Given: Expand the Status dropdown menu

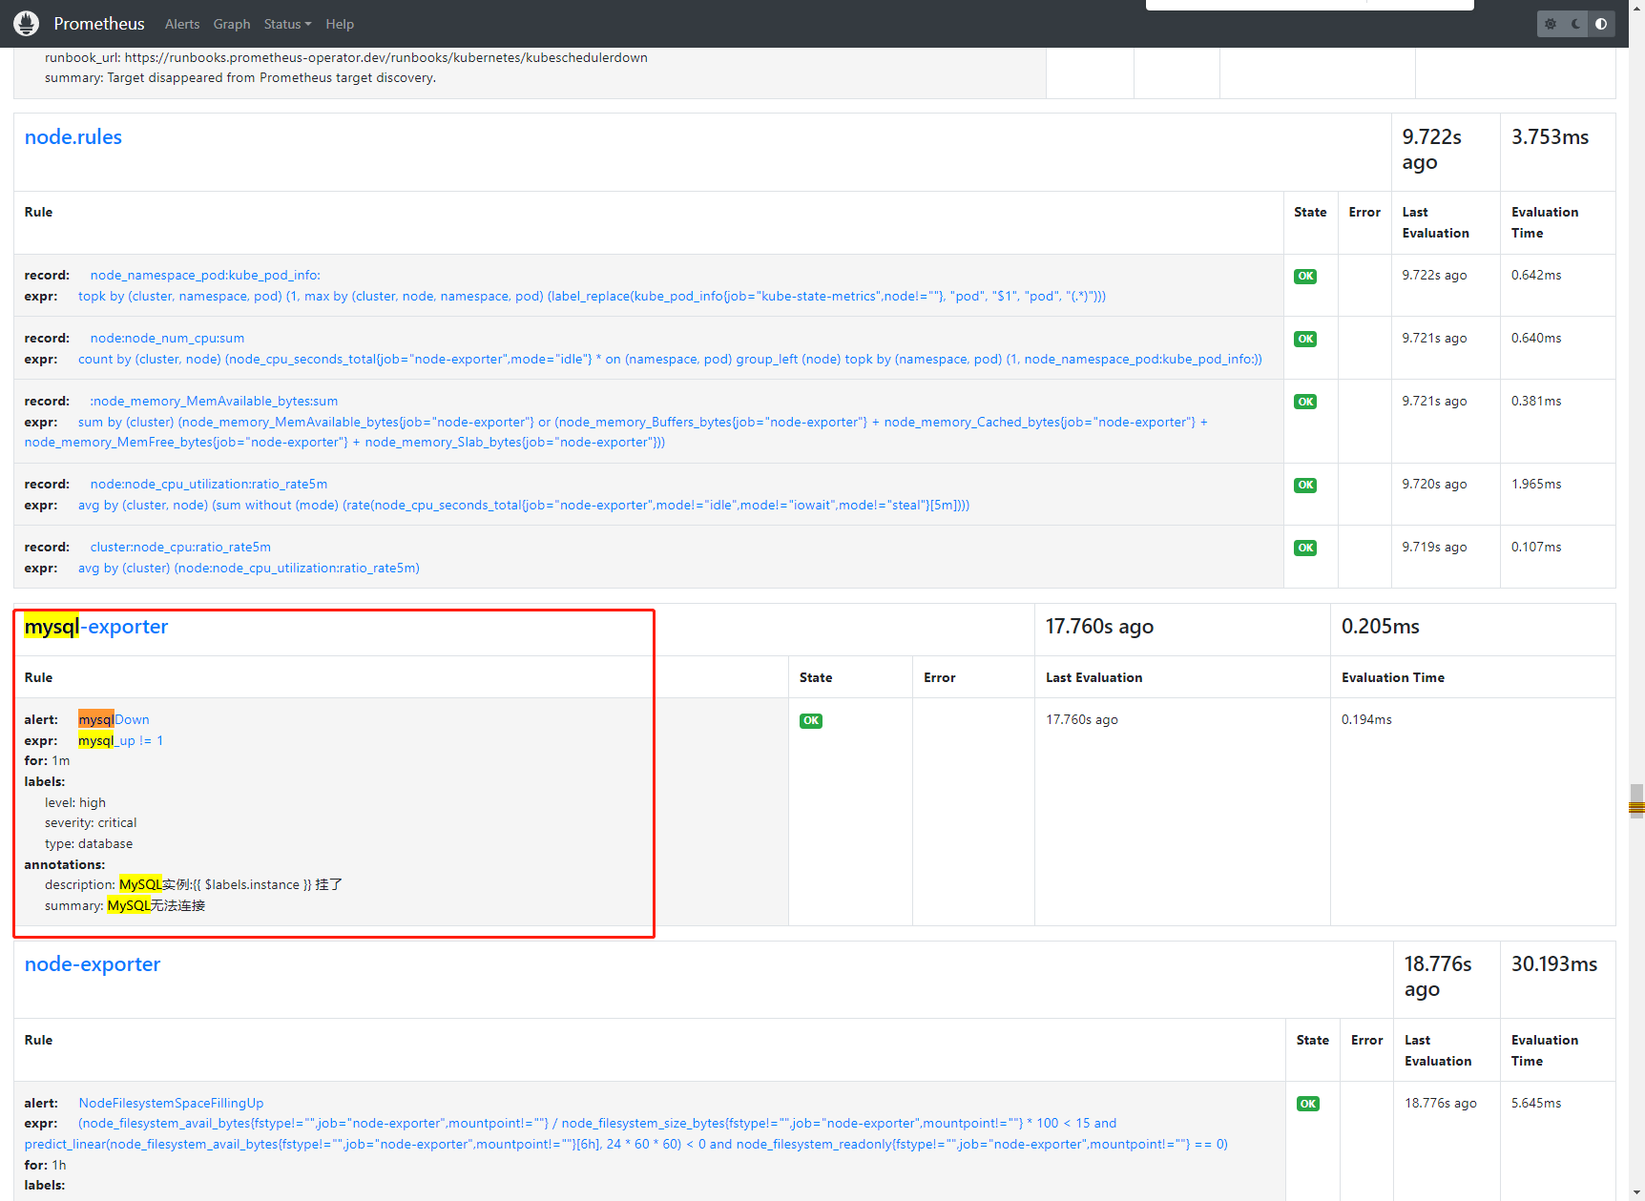Looking at the screenshot, I should pyautogui.click(x=287, y=24).
